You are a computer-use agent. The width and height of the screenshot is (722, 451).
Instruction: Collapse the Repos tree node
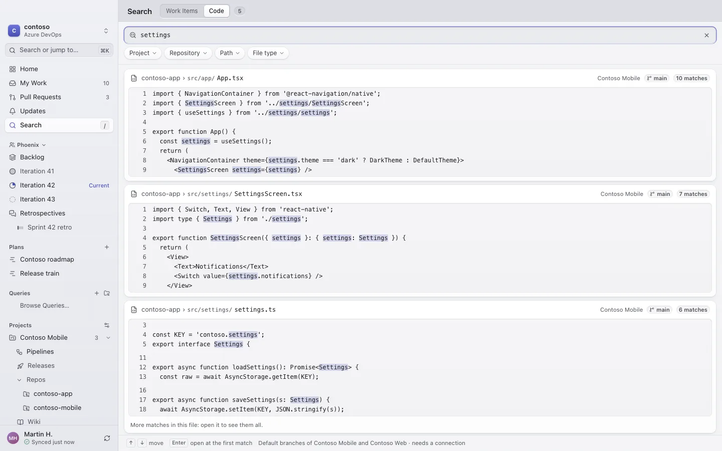20,380
